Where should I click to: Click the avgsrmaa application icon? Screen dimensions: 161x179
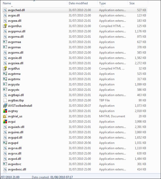[5, 42]
